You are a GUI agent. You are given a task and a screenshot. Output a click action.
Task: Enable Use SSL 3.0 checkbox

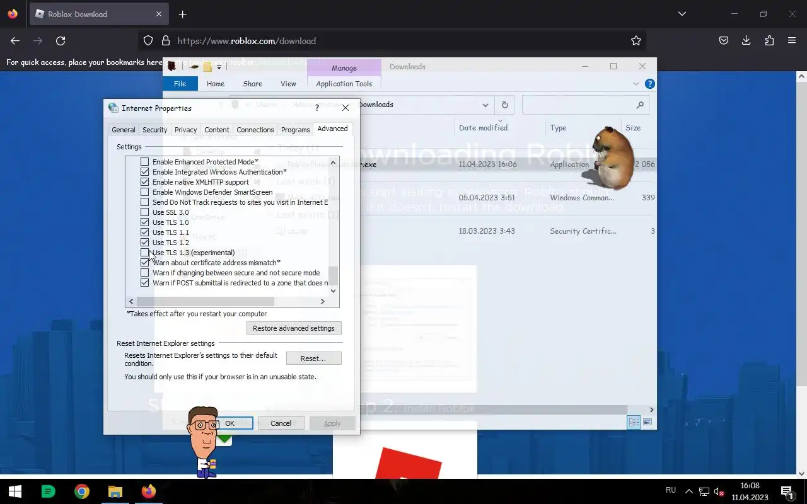145,212
